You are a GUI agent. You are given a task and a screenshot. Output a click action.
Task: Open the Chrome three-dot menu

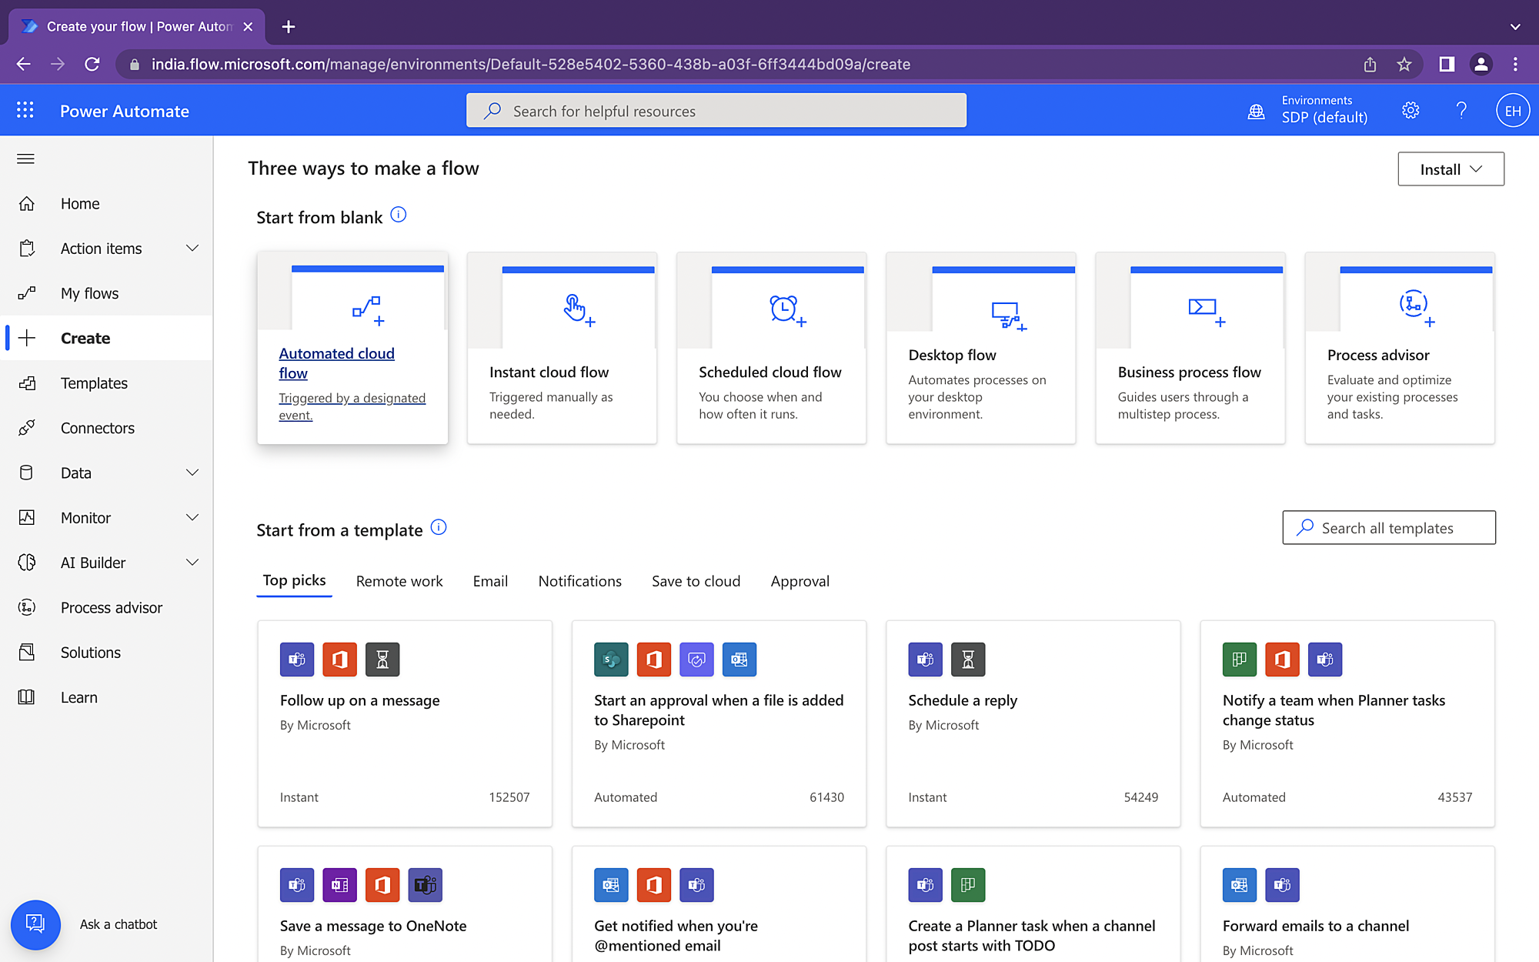point(1515,65)
